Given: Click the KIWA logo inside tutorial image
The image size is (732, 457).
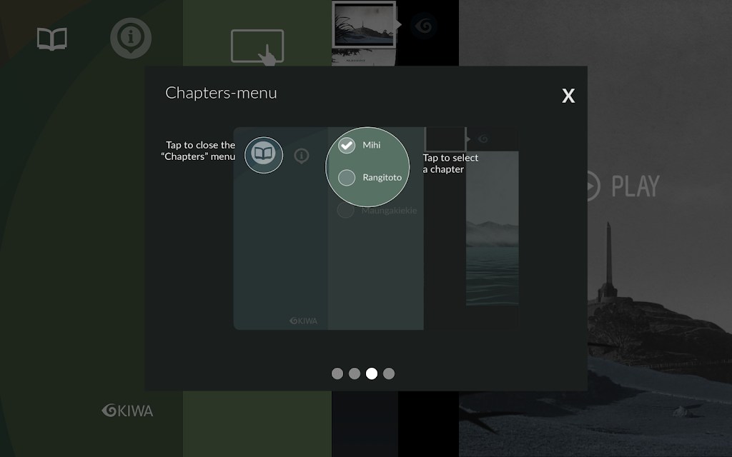Looking at the screenshot, I should [303, 321].
